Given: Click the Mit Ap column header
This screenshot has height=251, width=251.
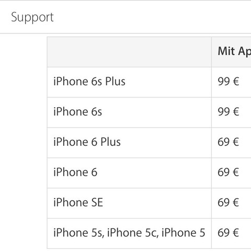Looking at the screenshot, I should [234, 52].
